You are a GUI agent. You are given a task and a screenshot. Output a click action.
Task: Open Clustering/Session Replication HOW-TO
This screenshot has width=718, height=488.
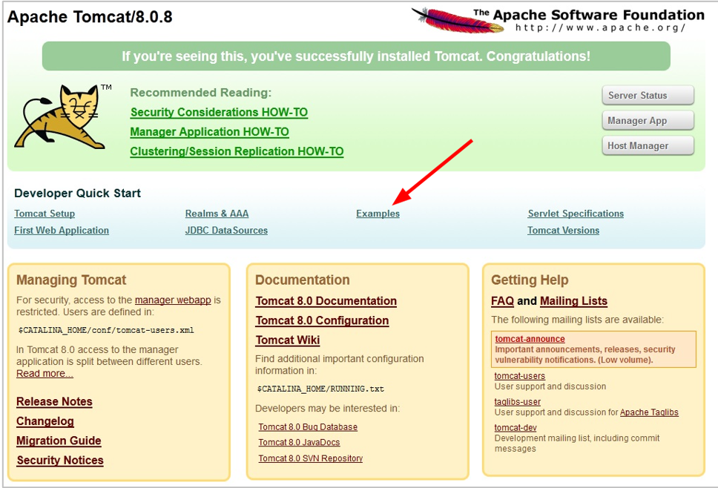coord(237,151)
